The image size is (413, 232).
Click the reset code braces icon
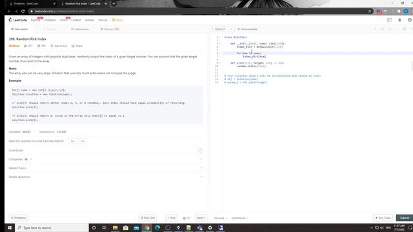[x=383, y=29]
